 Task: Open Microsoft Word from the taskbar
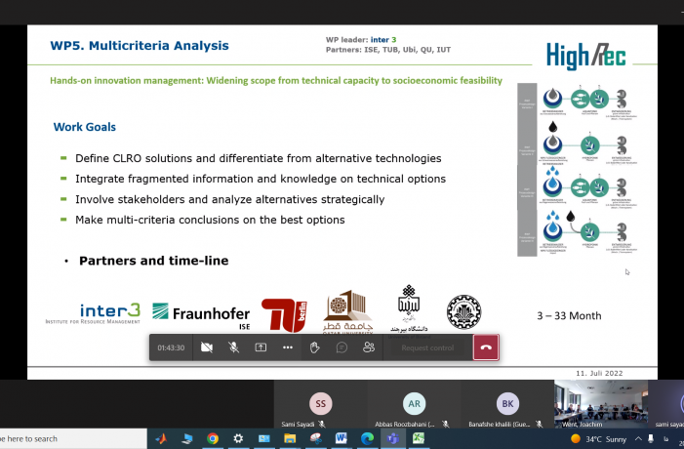(342, 438)
